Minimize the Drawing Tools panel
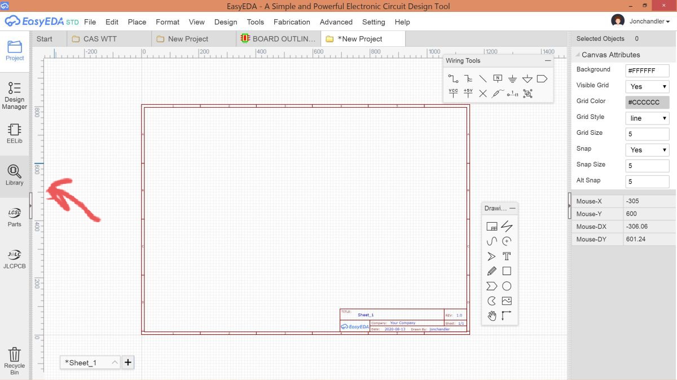The width and height of the screenshot is (677, 380). coord(512,208)
